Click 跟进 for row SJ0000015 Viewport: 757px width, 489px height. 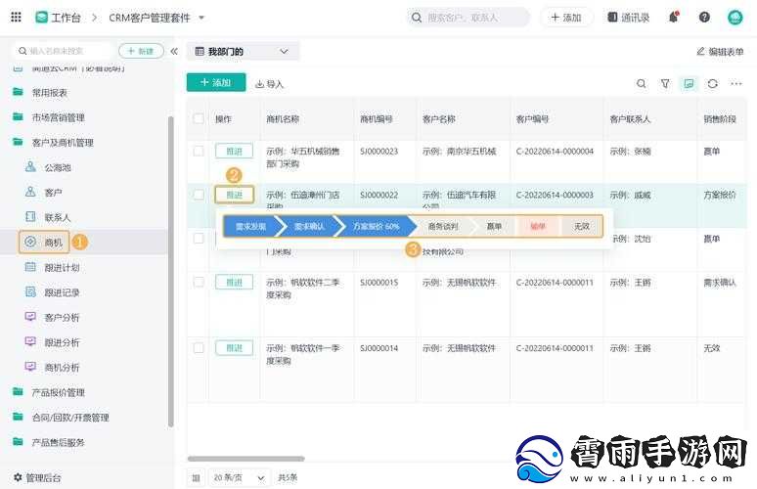point(234,282)
